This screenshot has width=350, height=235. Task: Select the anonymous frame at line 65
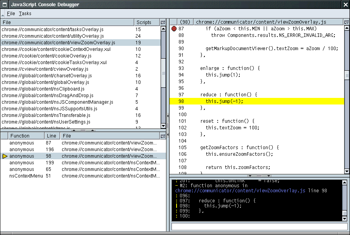click(x=83, y=169)
